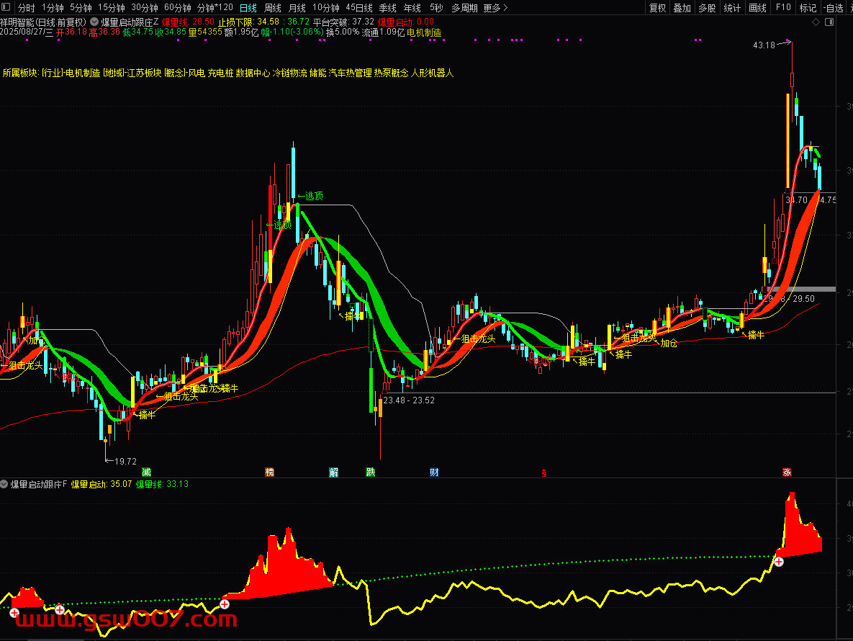Select the 5分钟 period tab
Screen dimensions: 853x641
point(81,8)
